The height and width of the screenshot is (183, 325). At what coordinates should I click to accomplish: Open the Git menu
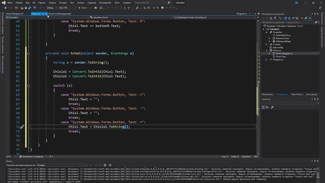coord(34,3)
